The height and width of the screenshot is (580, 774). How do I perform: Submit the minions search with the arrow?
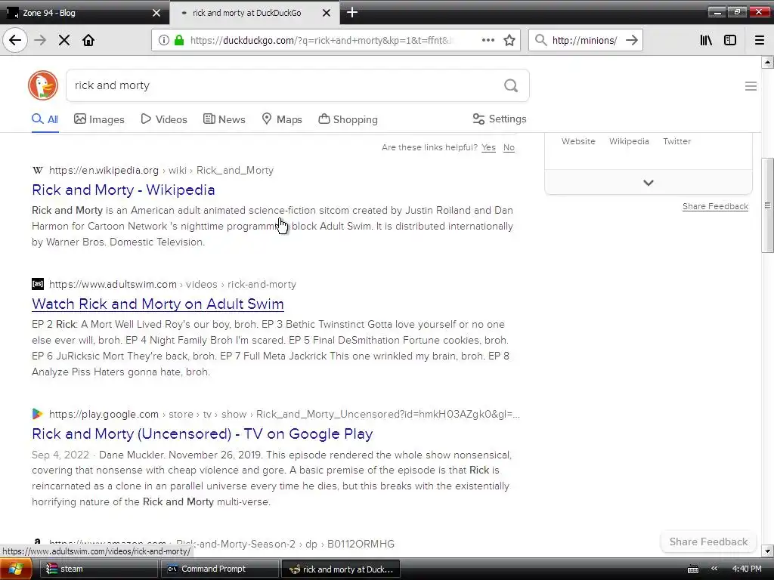tap(632, 40)
